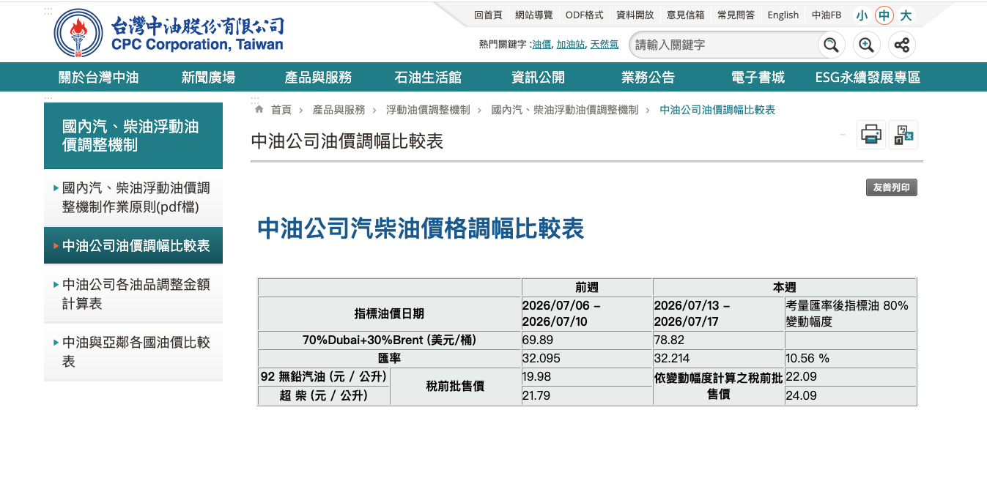
Task: Click row label 匯率
Action: tap(389, 359)
